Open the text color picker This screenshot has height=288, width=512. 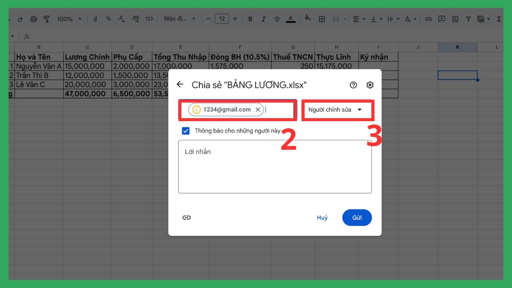point(290,19)
